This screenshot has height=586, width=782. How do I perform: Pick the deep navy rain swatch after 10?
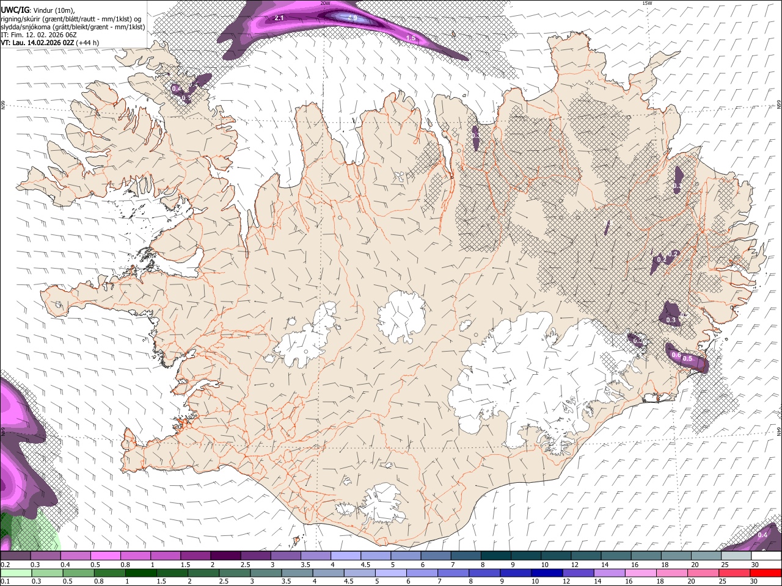pyautogui.click(x=547, y=573)
